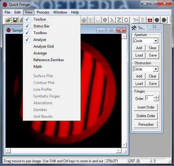Open the Edit menu
Viewport: 174px width, 166px height.
pyautogui.click(x=17, y=12)
